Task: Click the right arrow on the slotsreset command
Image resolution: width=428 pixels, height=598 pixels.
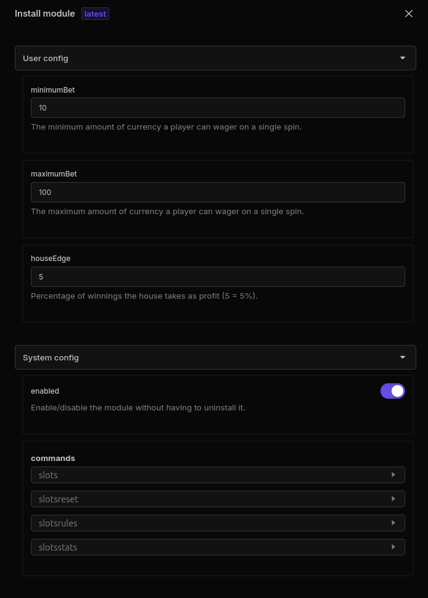Action: pos(393,499)
